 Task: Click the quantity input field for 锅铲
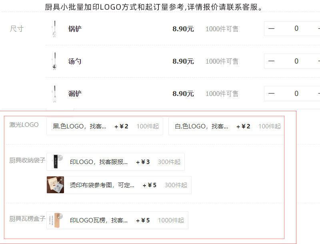(x=296, y=28)
